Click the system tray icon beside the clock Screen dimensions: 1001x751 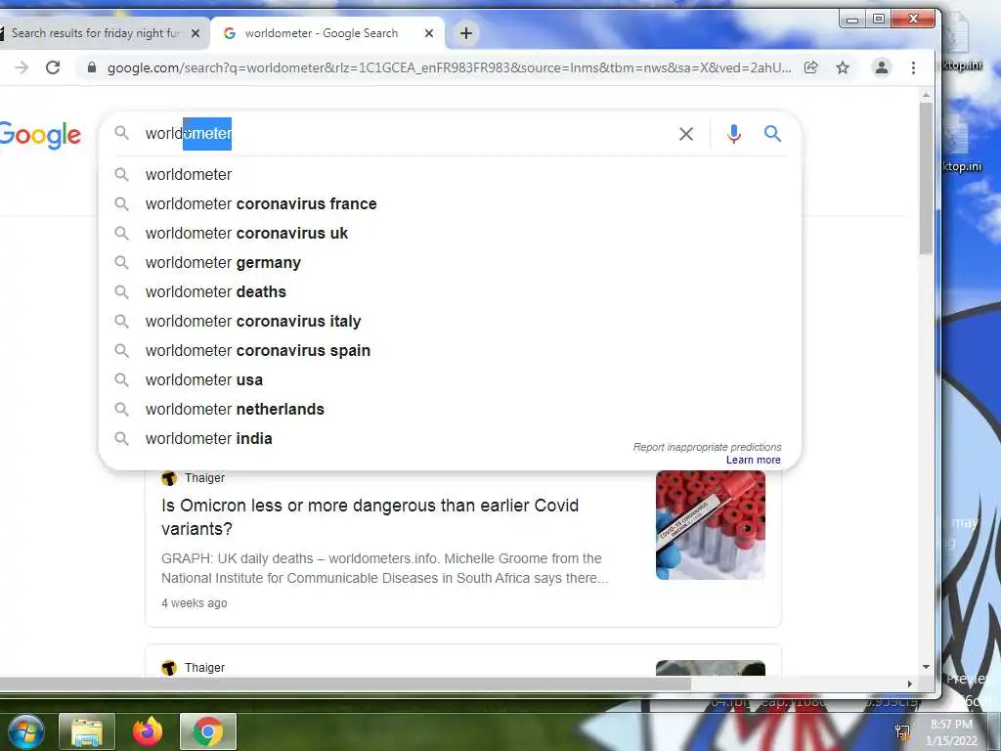point(902,732)
